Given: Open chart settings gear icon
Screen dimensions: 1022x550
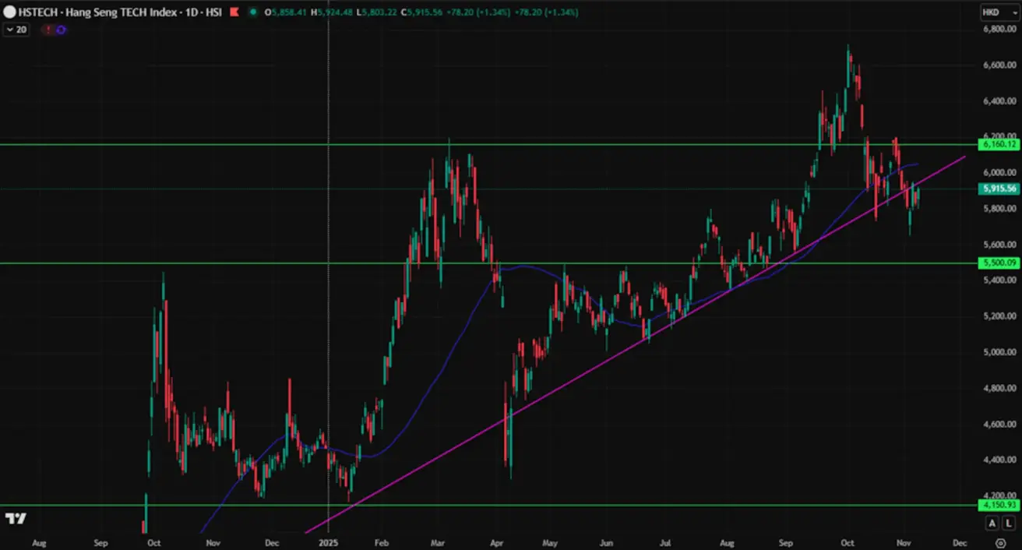Looking at the screenshot, I should coord(1001,542).
